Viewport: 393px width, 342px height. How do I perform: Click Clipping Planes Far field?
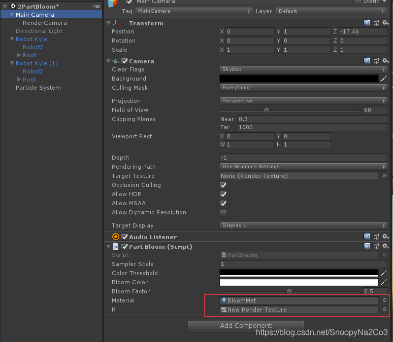pyautogui.click(x=312, y=127)
